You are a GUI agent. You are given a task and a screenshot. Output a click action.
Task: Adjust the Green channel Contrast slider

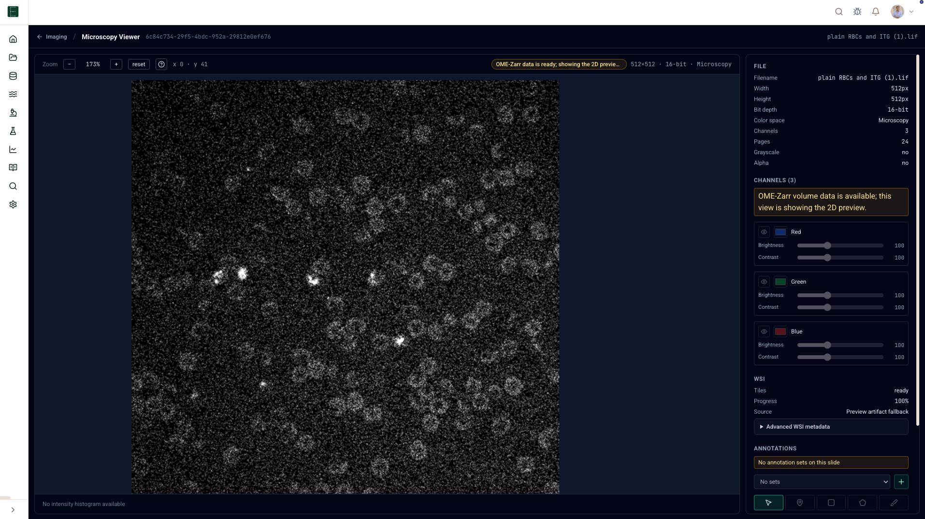pos(840,307)
